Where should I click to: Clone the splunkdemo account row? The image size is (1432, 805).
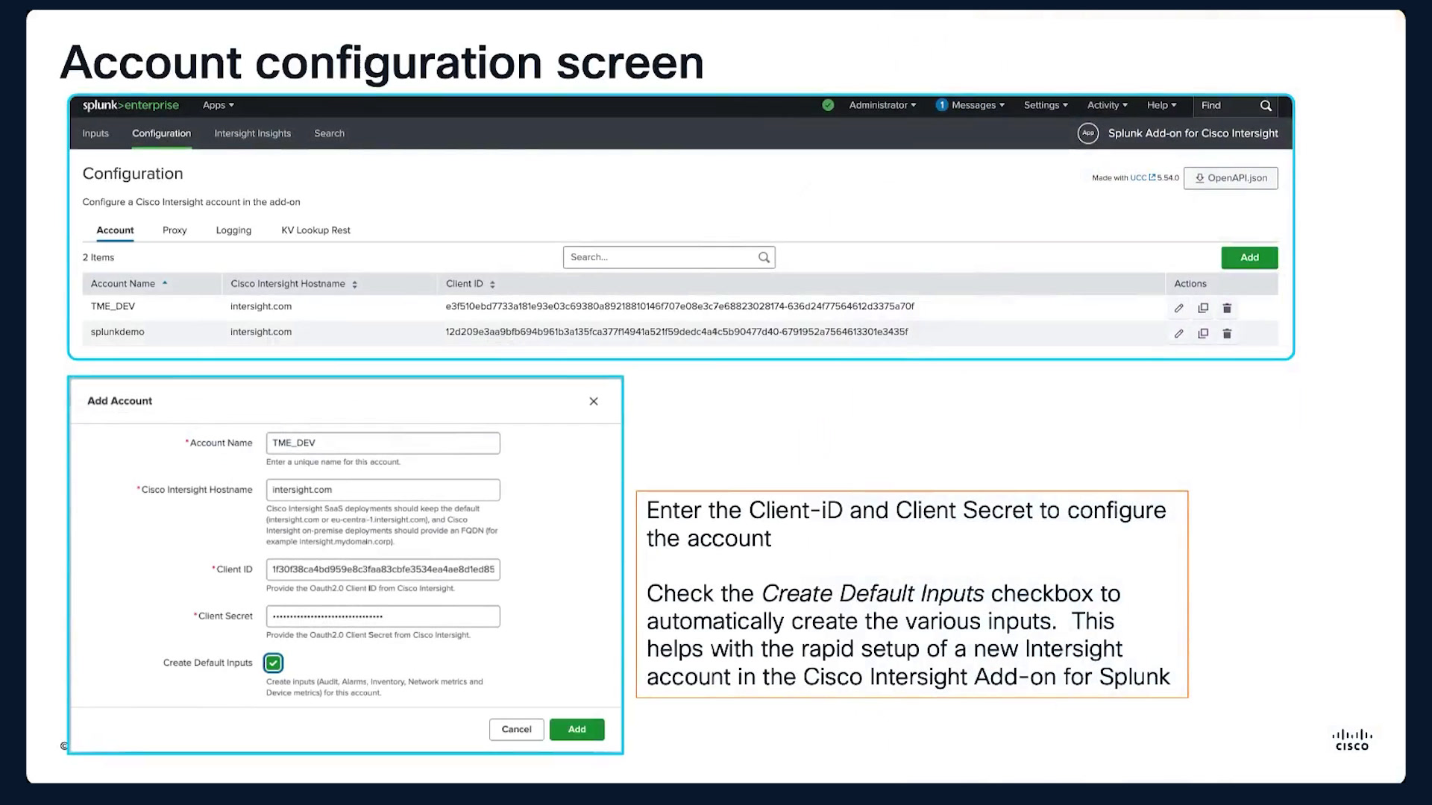(x=1203, y=333)
